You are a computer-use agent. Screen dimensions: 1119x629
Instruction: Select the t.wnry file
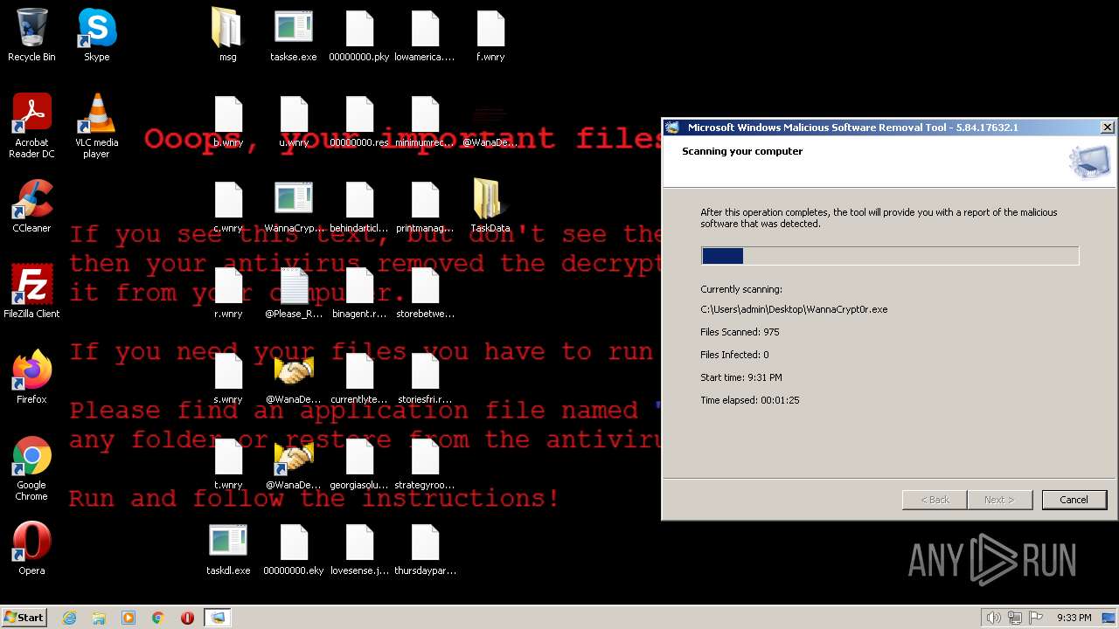(228, 463)
